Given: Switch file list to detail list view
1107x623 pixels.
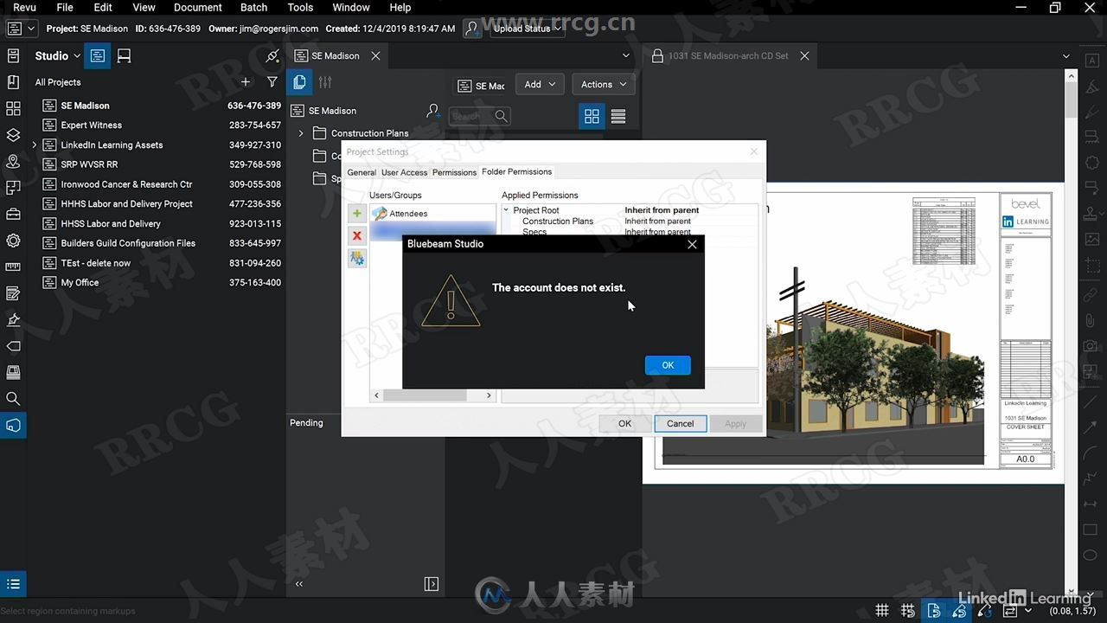Looking at the screenshot, I should [618, 116].
